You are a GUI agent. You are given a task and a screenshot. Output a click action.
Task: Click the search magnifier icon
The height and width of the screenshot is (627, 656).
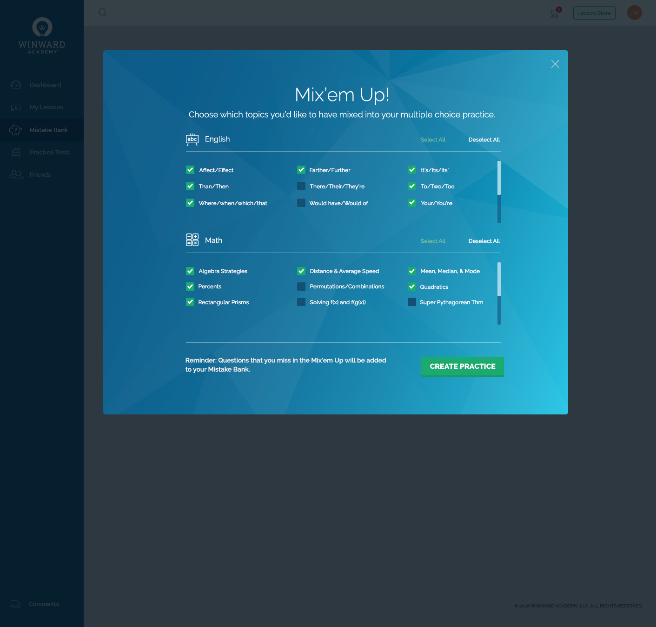[x=103, y=13]
